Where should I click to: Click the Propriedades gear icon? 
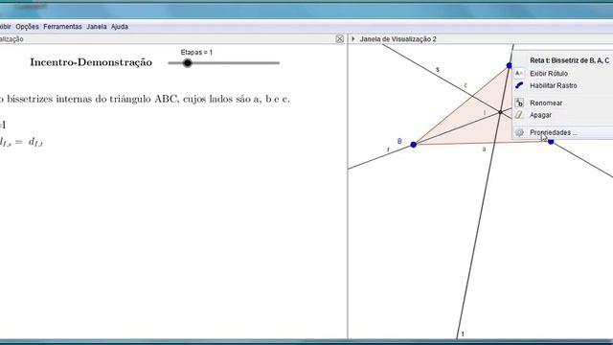coord(519,132)
